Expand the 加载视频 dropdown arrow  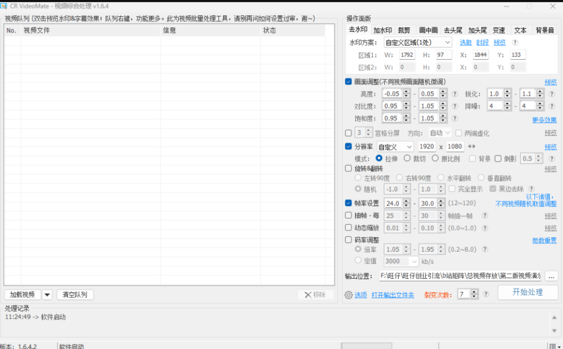47,295
